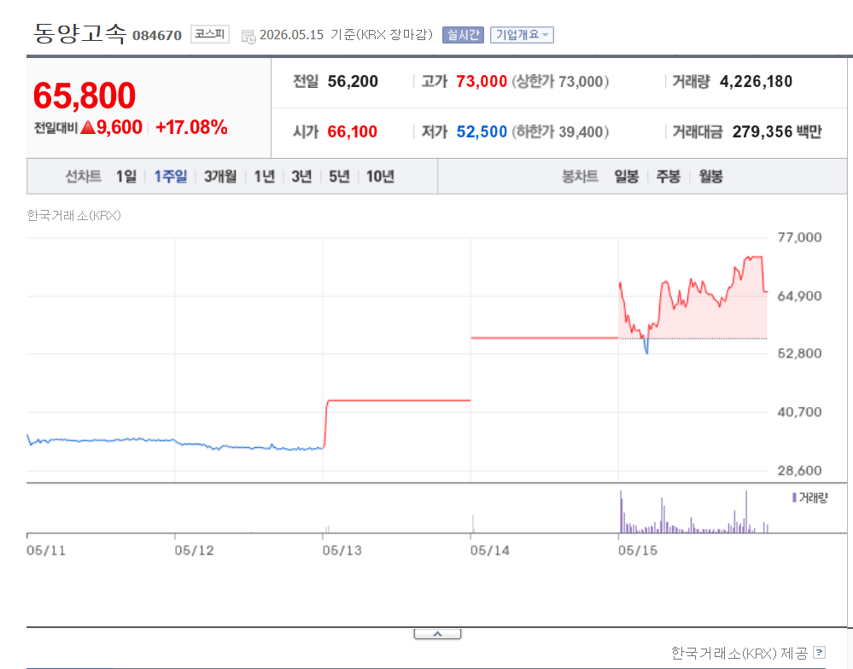The image size is (853, 669).
Task: Click the 05/11 date label on axis
Action: click(x=46, y=550)
